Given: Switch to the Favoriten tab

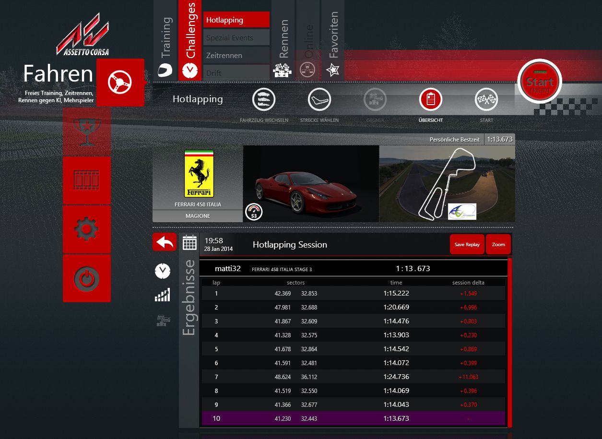Looking at the screenshot, I should tap(333, 40).
